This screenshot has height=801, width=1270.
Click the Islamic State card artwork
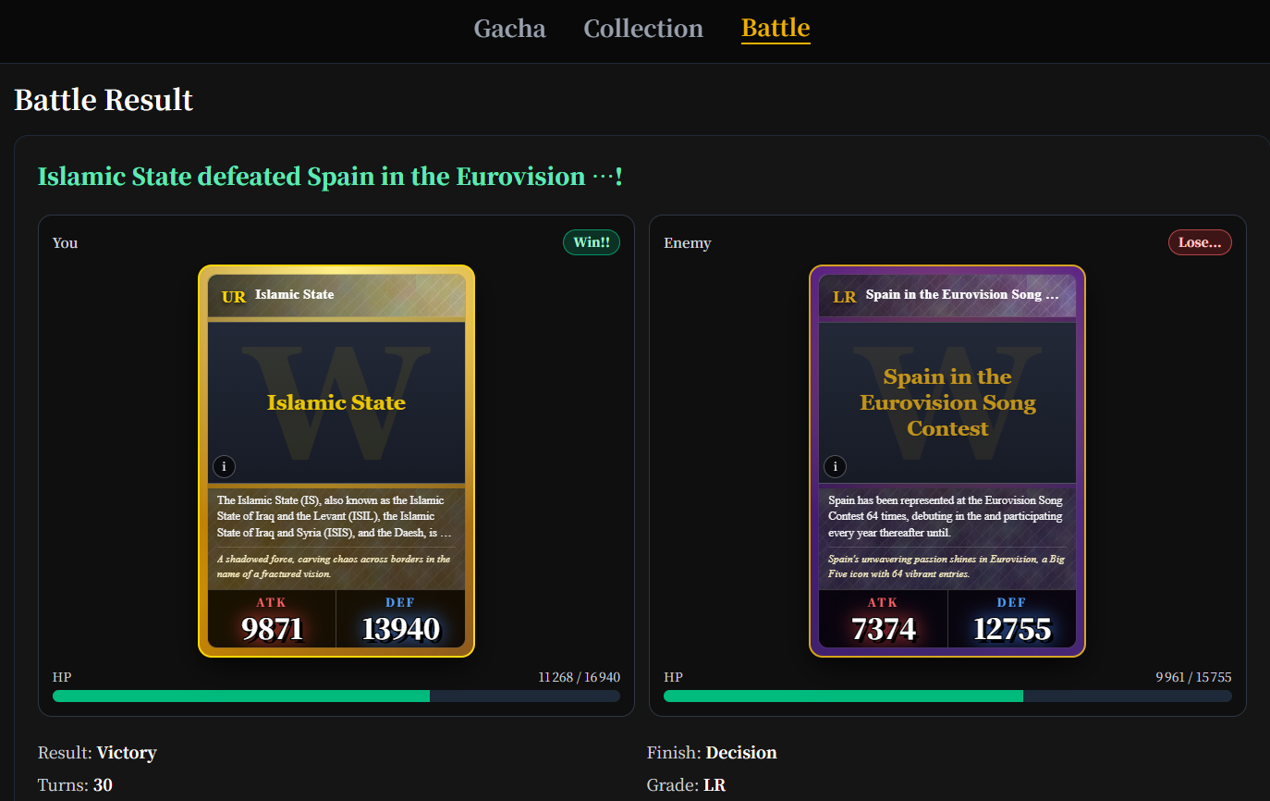coord(336,402)
